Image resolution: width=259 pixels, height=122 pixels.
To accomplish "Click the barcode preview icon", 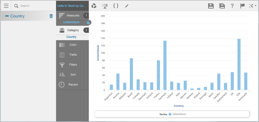I will (x=105, y=6).
